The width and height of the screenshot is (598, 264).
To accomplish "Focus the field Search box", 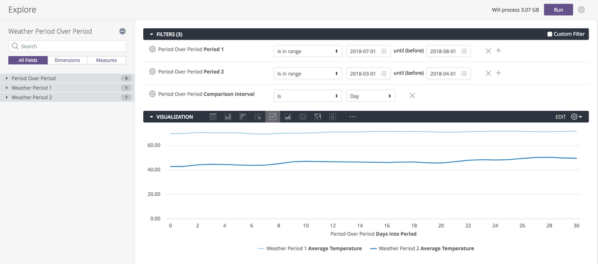I will 67,46.
